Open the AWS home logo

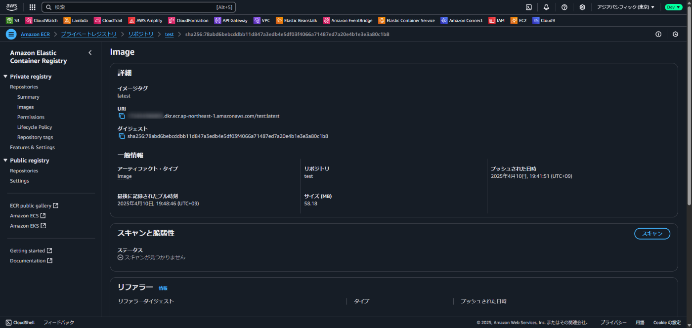[x=12, y=7]
